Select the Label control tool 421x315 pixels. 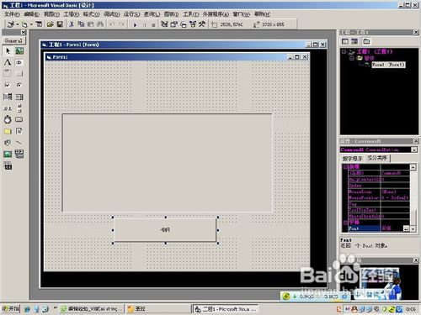click(x=8, y=62)
